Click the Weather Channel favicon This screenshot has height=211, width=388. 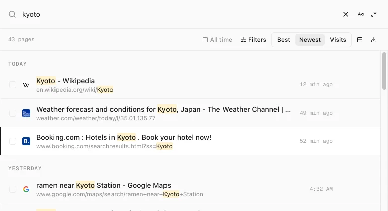point(26,113)
